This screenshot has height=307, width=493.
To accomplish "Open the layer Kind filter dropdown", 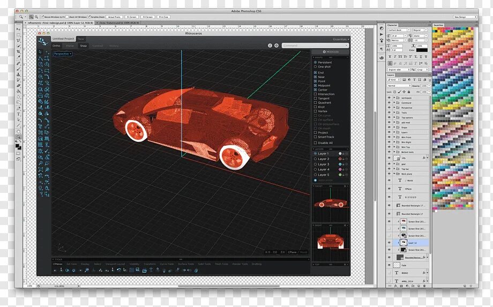I will [394, 79].
